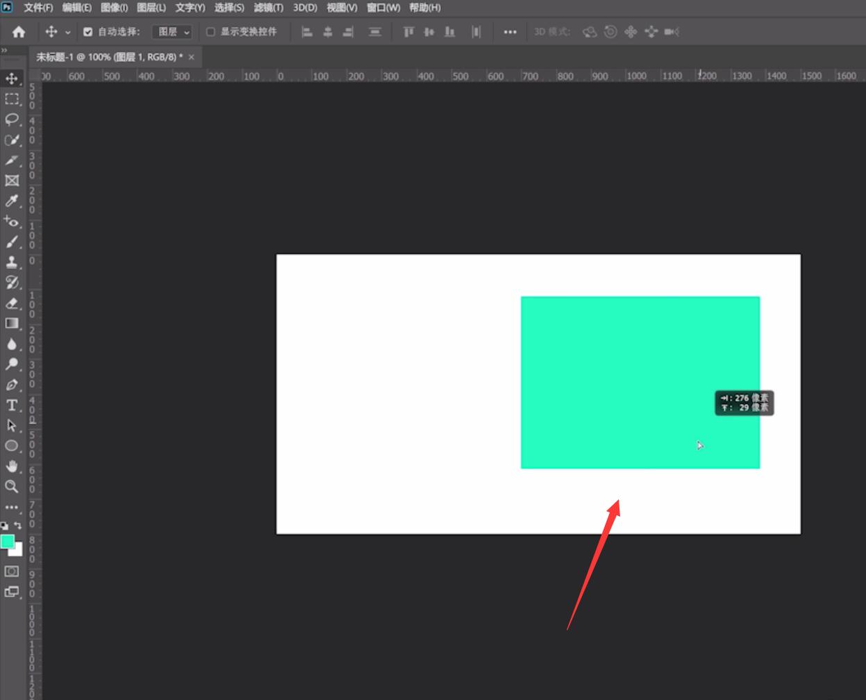
Task: Select the Zoom tool
Action: pos(12,486)
